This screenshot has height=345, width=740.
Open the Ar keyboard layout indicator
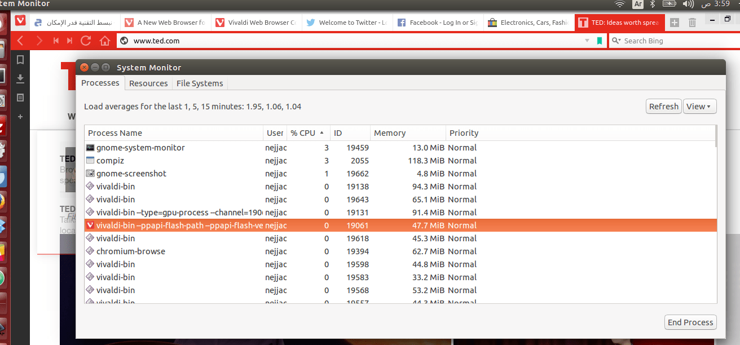(638, 4)
